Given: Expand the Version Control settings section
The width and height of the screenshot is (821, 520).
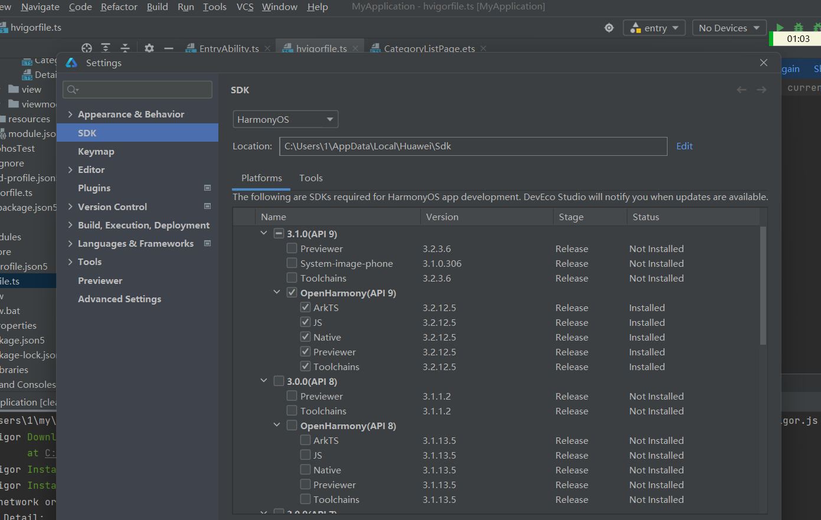Looking at the screenshot, I should (70, 207).
